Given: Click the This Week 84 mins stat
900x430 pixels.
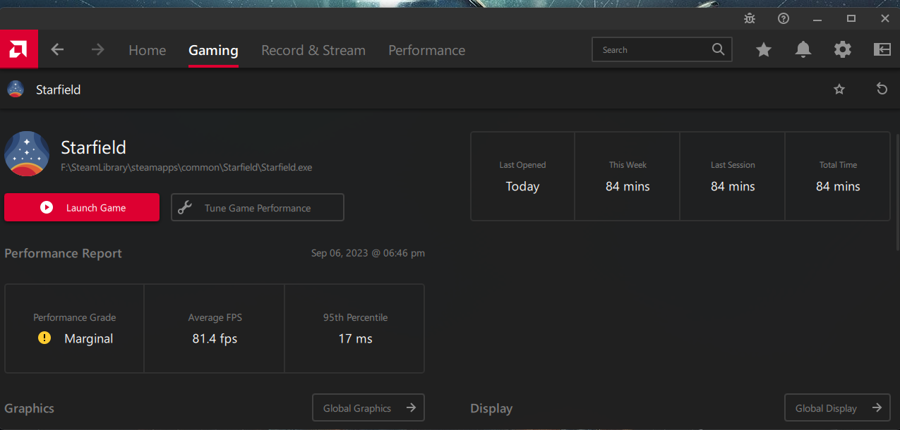Looking at the screenshot, I should click(628, 176).
